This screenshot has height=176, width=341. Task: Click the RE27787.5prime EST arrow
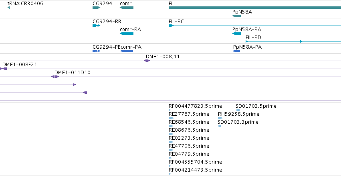tap(171, 118)
